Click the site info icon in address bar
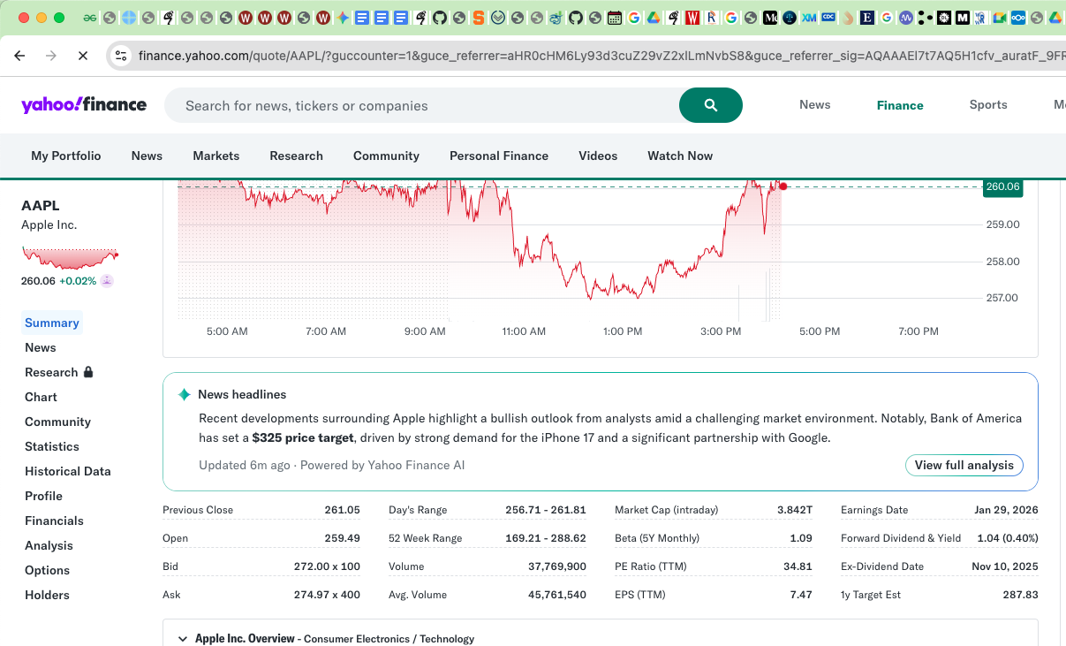The width and height of the screenshot is (1066, 646). pyautogui.click(x=121, y=56)
